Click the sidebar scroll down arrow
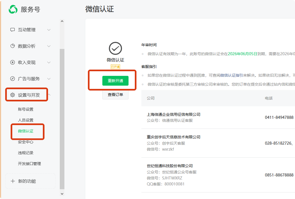The height and width of the screenshot is (199, 295). pos(62,194)
